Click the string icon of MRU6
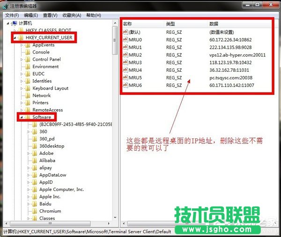The image size is (281, 237). 125,85
